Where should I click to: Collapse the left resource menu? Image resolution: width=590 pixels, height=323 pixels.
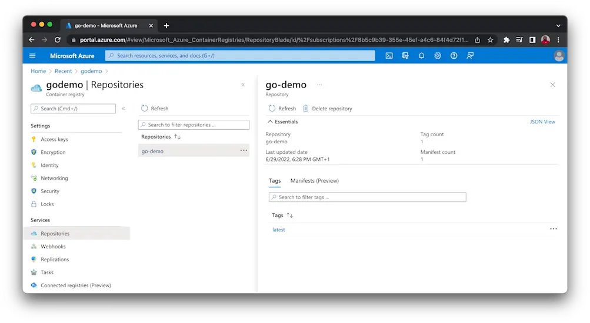point(124,109)
